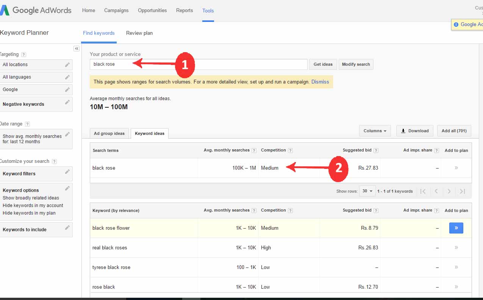The height and width of the screenshot is (300, 483).
Task: Go to last page of results
Action: point(462,191)
